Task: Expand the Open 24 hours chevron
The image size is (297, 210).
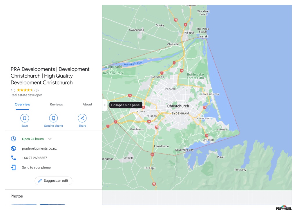Action: coord(50,139)
